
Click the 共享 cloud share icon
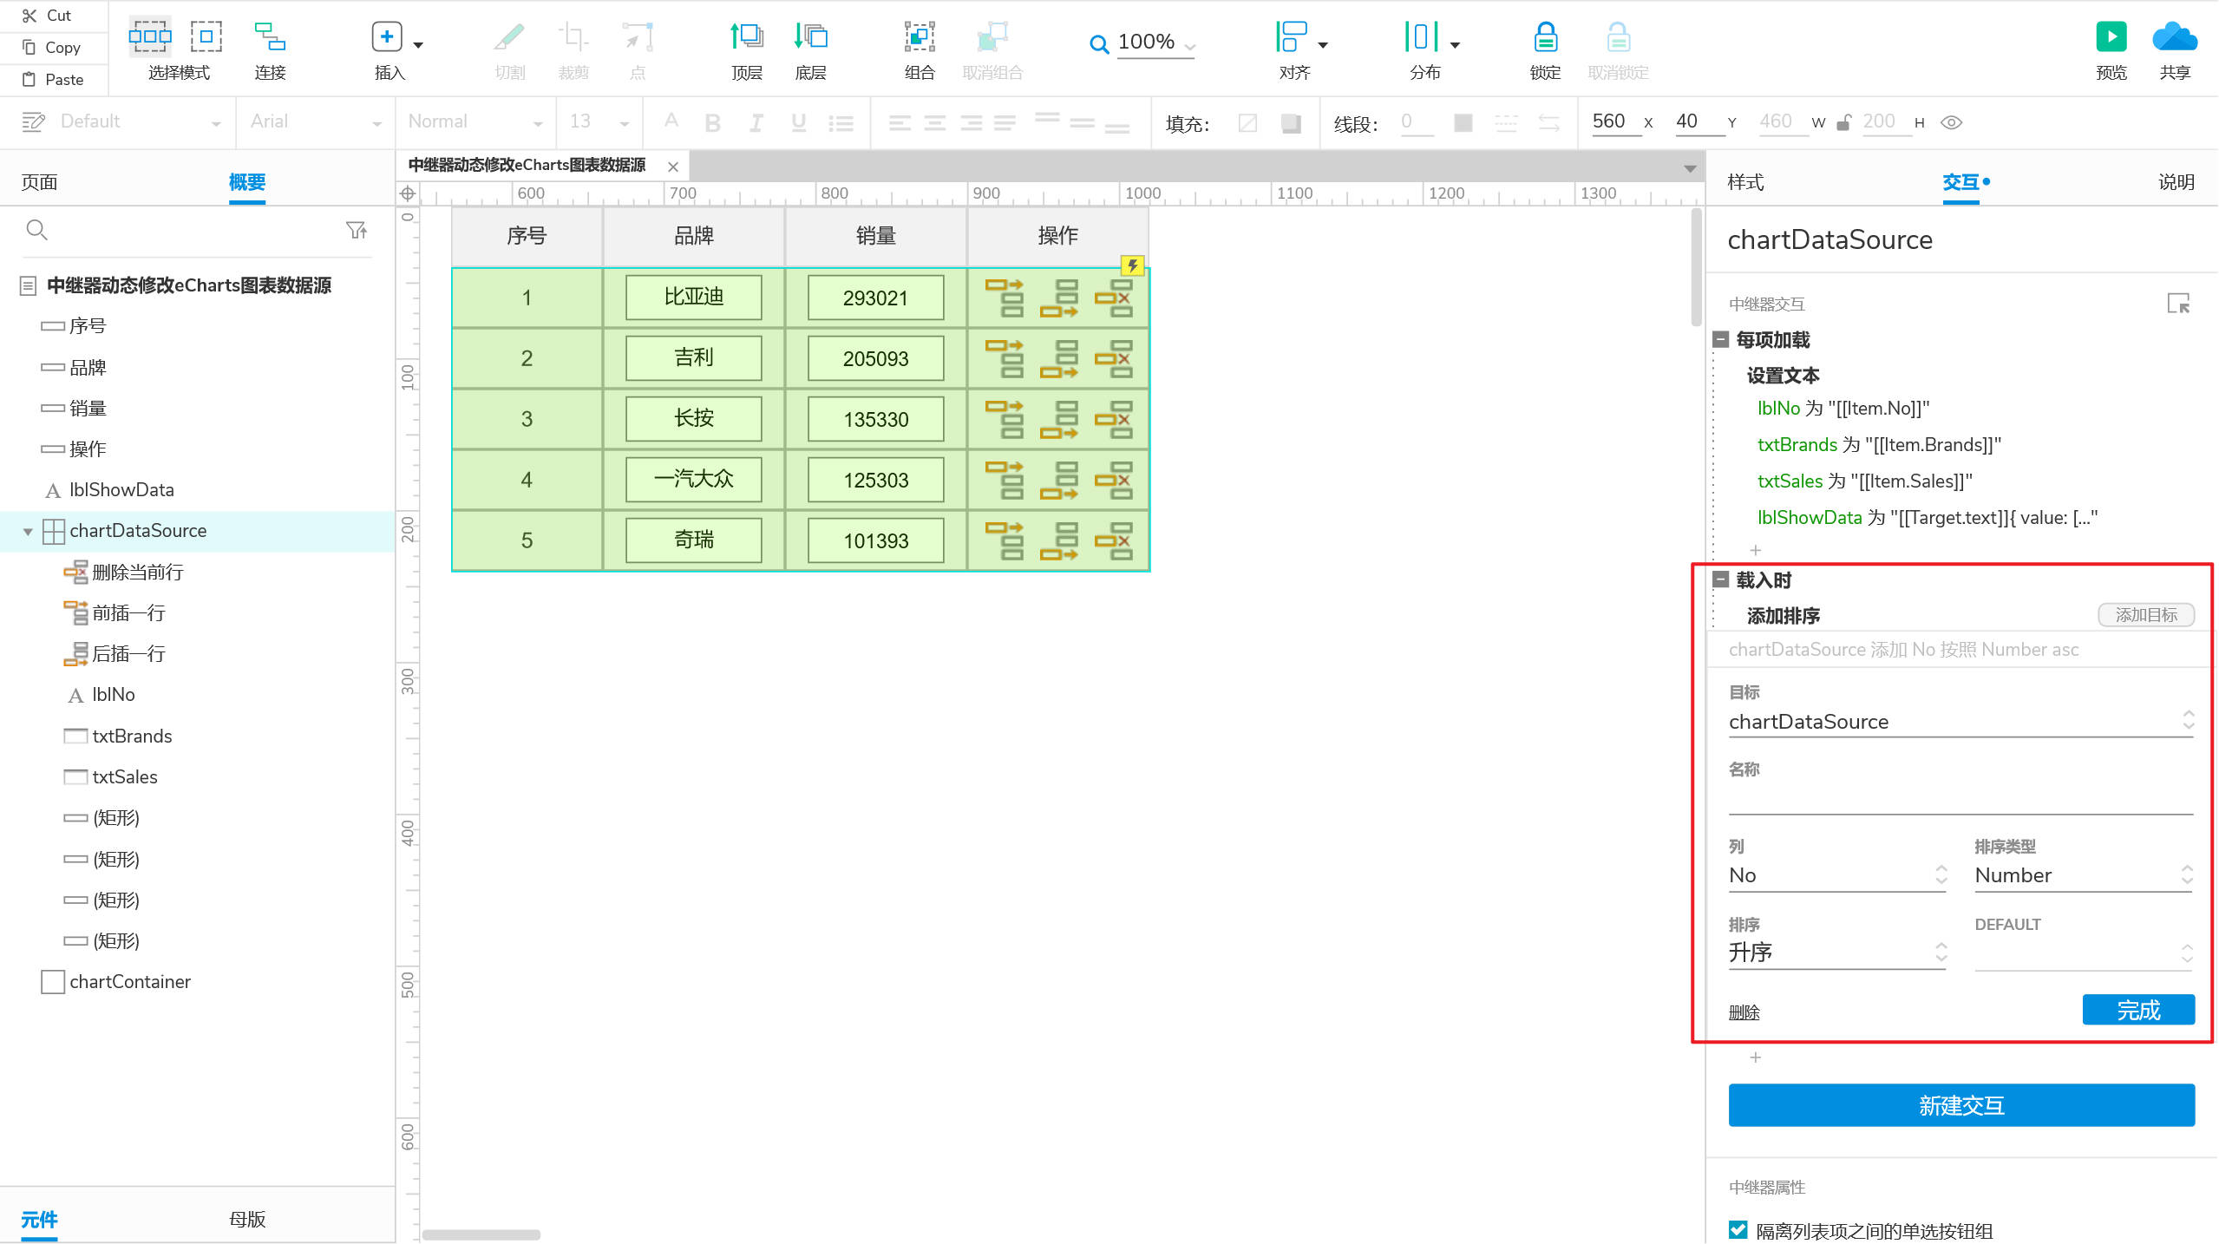click(2175, 36)
